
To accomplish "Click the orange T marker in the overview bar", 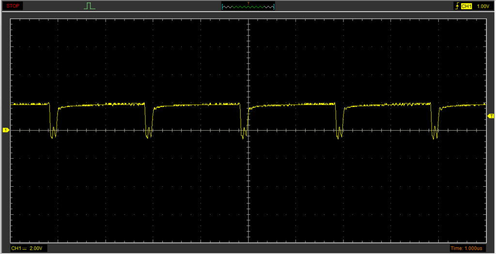I will tap(248, 3).
